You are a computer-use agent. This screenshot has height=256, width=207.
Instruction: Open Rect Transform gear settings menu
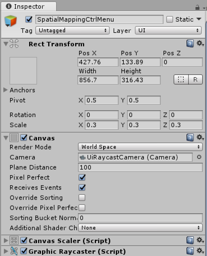pyautogui.click(x=200, y=44)
